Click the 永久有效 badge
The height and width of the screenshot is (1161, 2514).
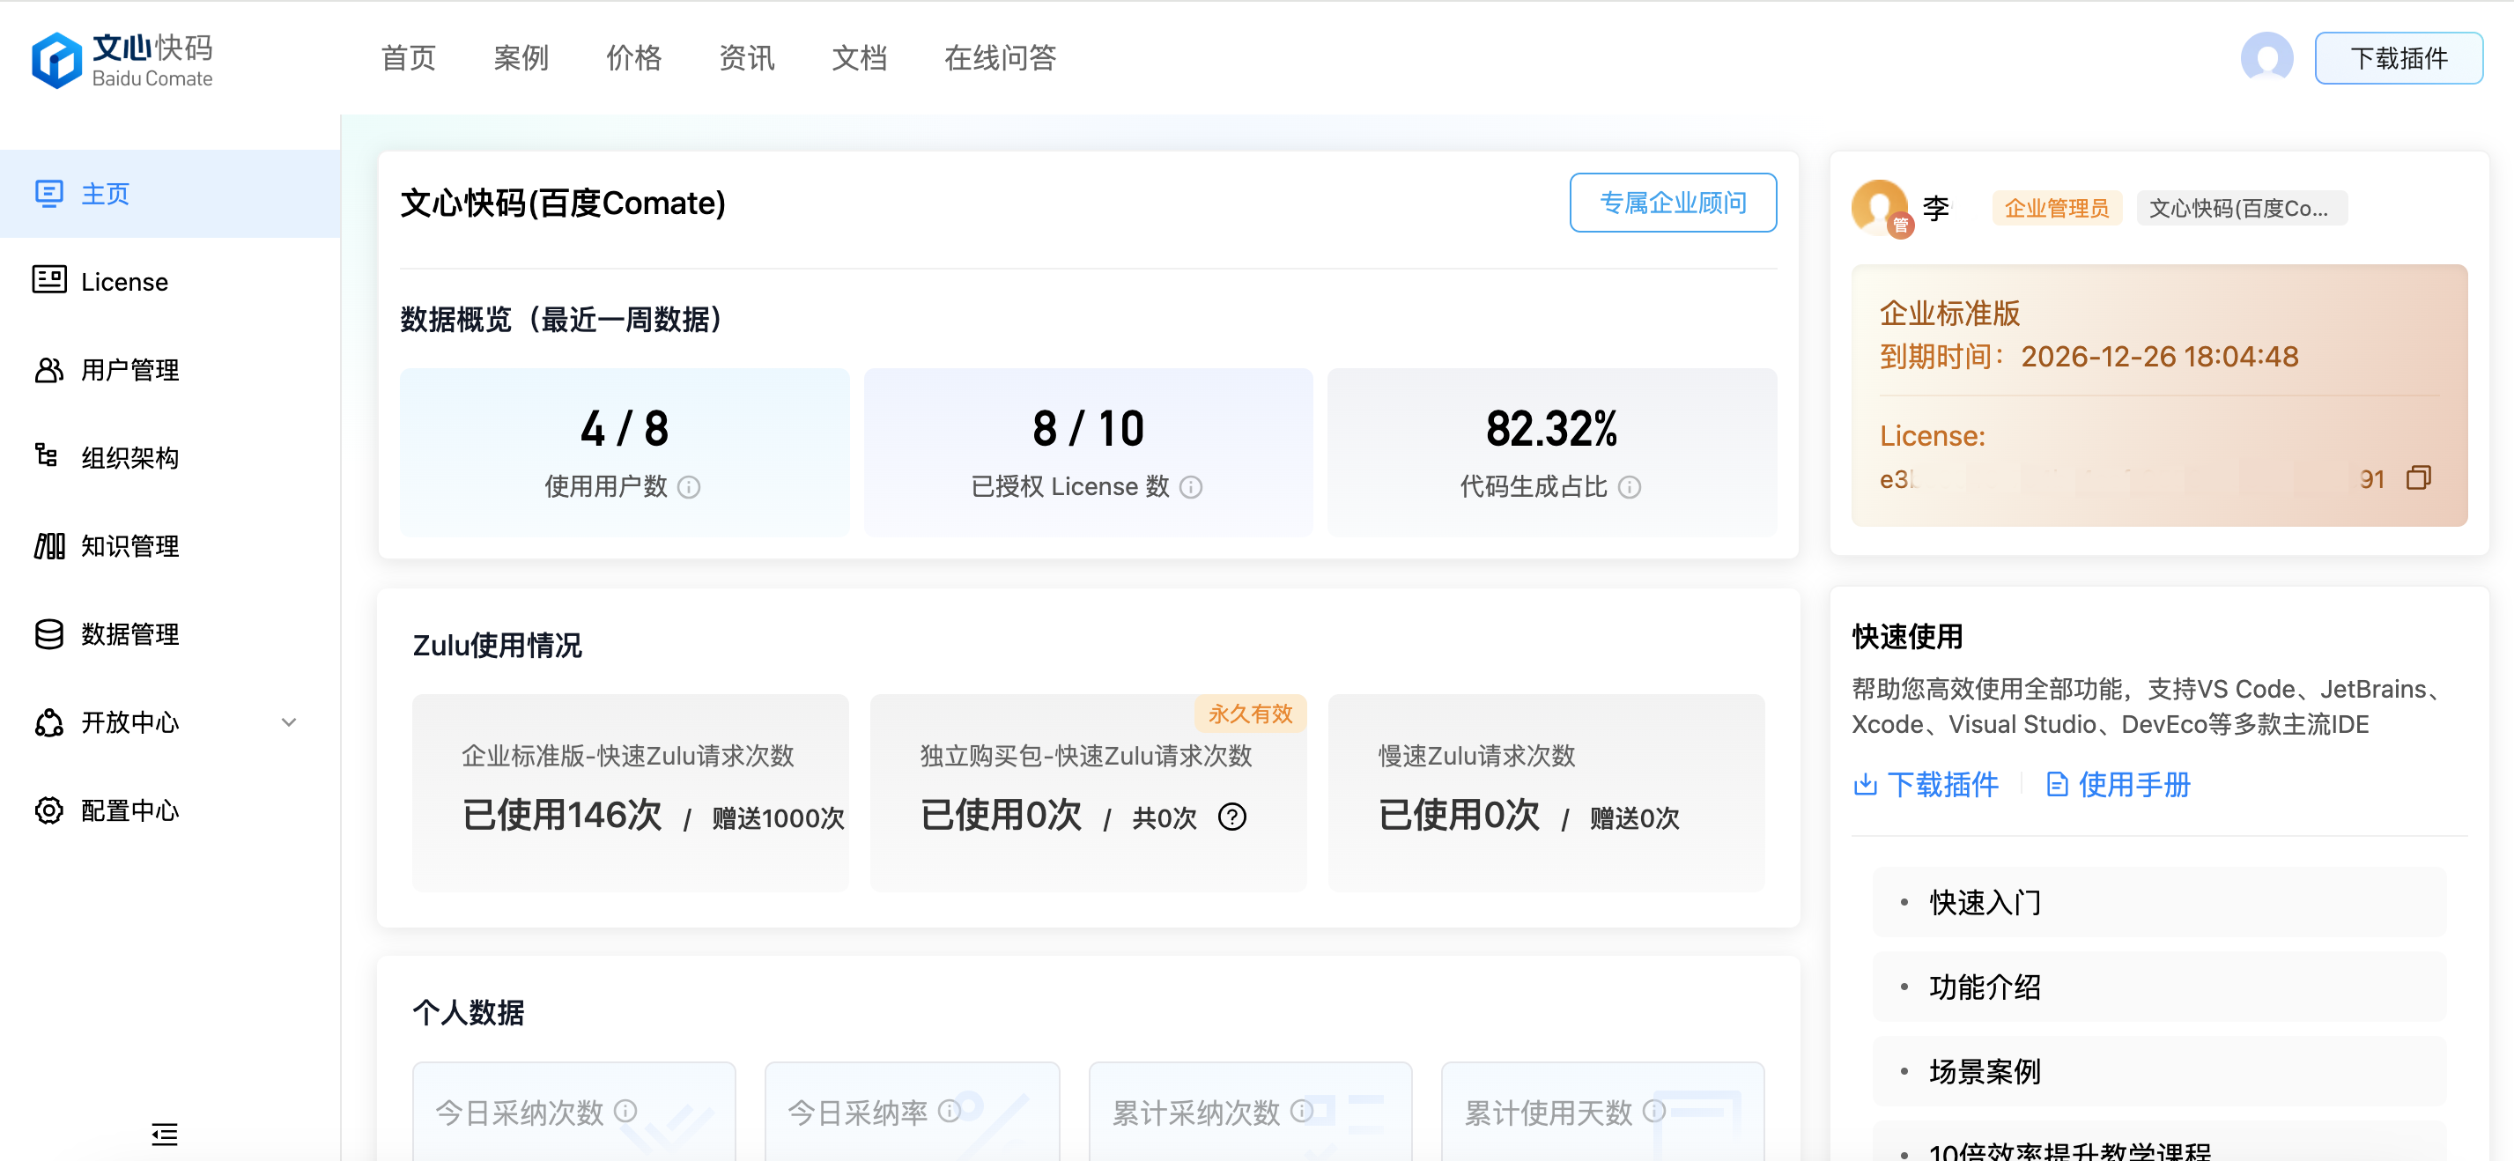(1250, 714)
